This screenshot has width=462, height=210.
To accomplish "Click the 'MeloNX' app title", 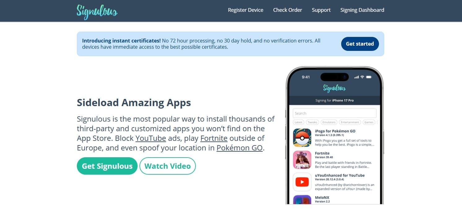I will tap(322, 198).
